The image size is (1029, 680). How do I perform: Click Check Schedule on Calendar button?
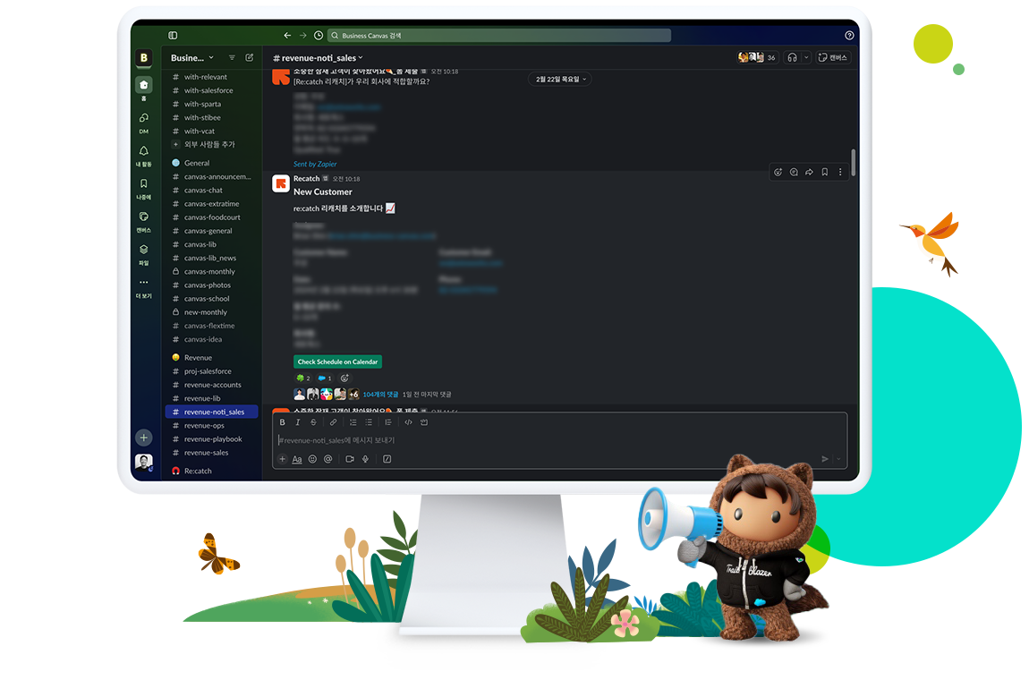click(338, 361)
